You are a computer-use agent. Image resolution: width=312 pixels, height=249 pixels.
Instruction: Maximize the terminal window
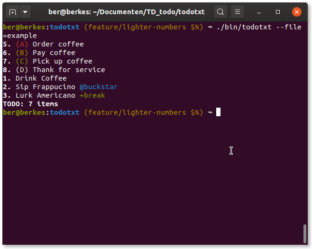tap(278, 12)
